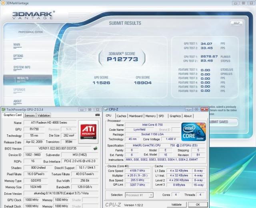Screen dimensions: 256x208
Task: Click the GPU-Z title bar icon
Action: click(x=3, y=109)
